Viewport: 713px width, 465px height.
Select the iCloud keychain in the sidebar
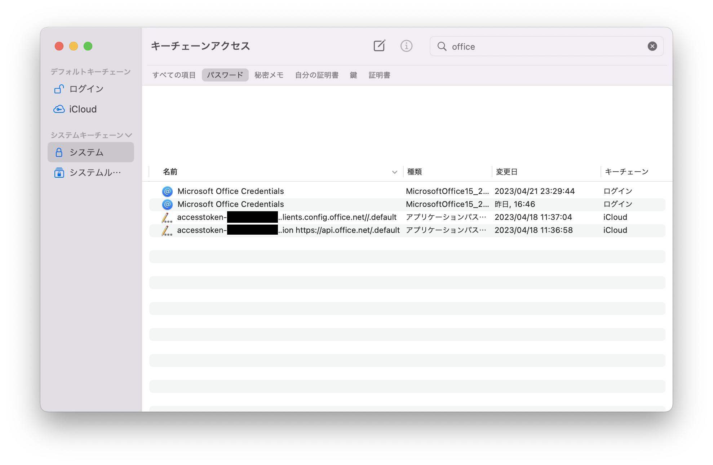(x=91, y=109)
